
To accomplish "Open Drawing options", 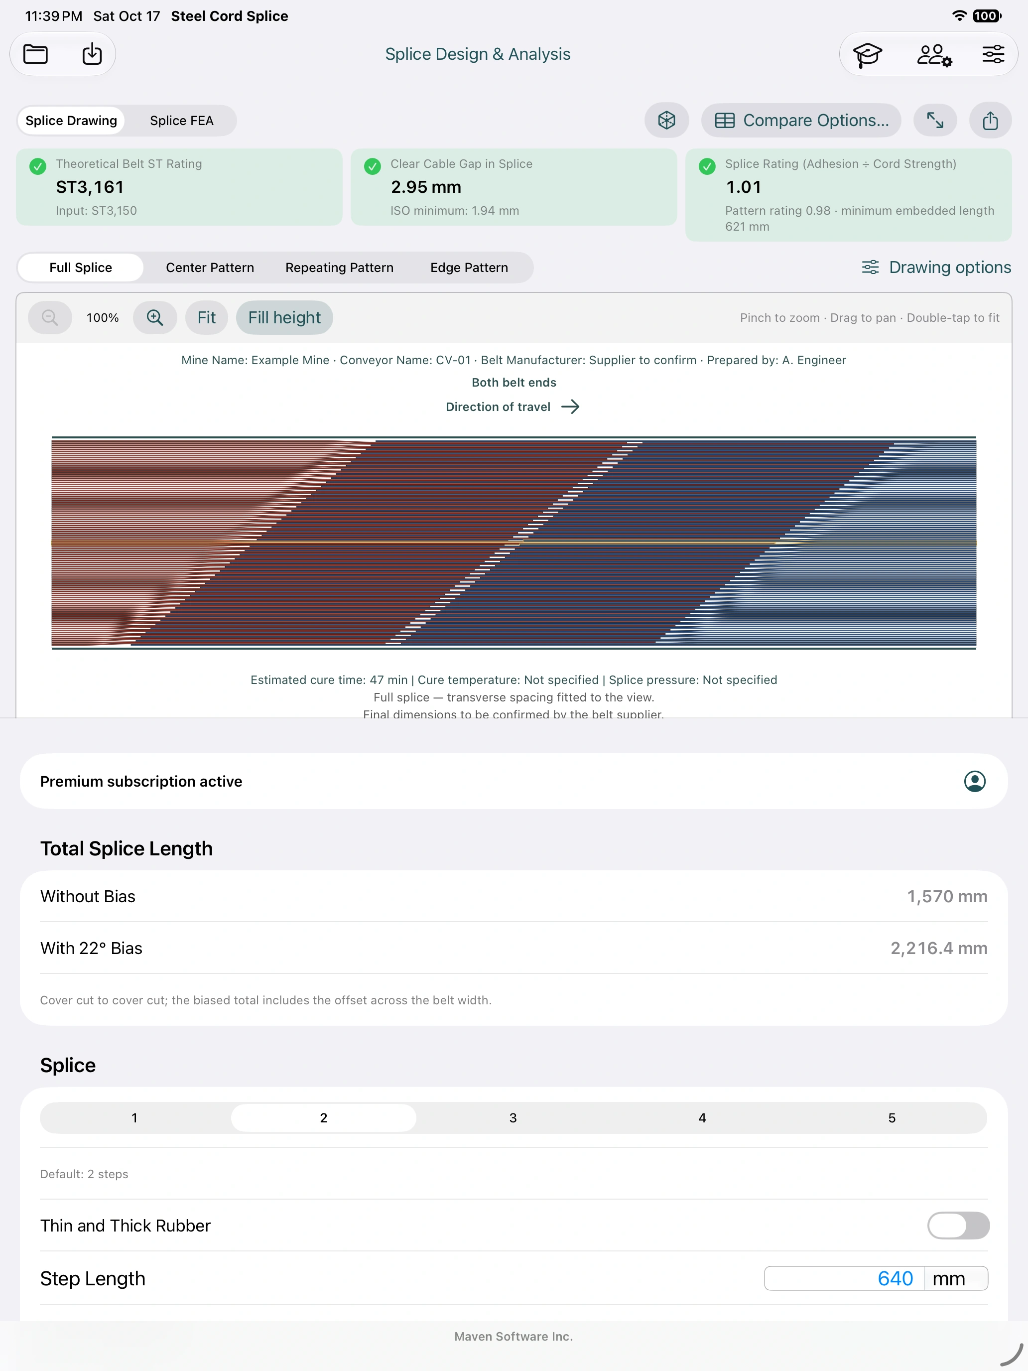I will (x=936, y=267).
